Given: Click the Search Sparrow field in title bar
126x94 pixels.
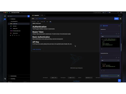Looking at the screenshot, I should (x=100, y=13).
